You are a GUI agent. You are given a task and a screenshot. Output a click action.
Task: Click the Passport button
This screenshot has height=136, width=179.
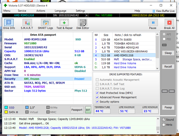tap(77, 110)
